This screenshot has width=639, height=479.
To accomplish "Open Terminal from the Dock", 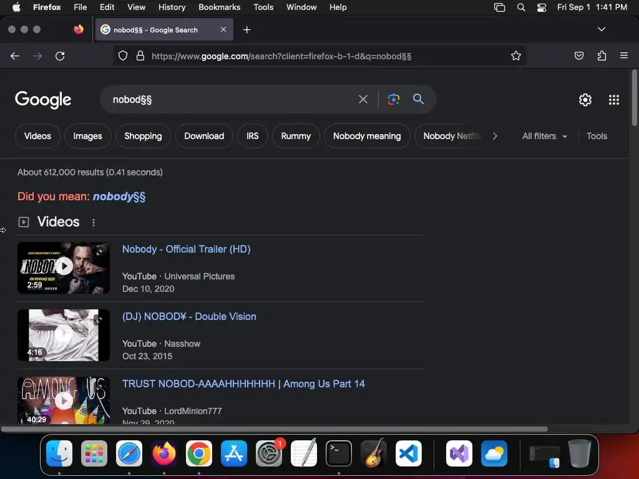I will click(339, 453).
